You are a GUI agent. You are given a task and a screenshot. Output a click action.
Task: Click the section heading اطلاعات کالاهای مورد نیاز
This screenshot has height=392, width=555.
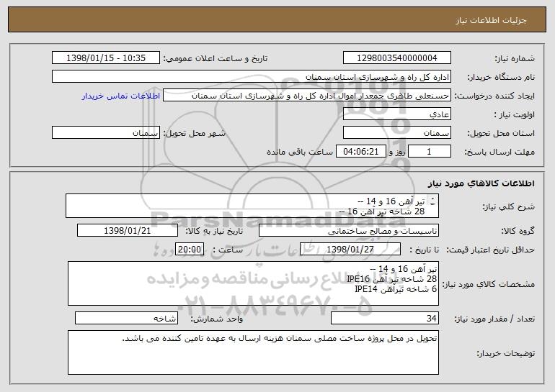click(x=481, y=183)
